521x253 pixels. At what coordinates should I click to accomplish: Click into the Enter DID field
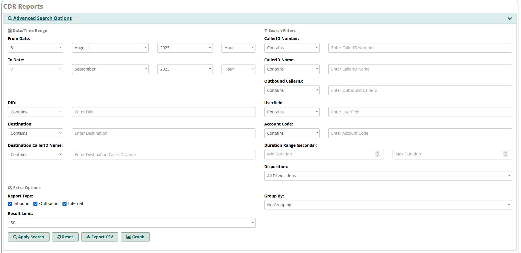(x=163, y=112)
